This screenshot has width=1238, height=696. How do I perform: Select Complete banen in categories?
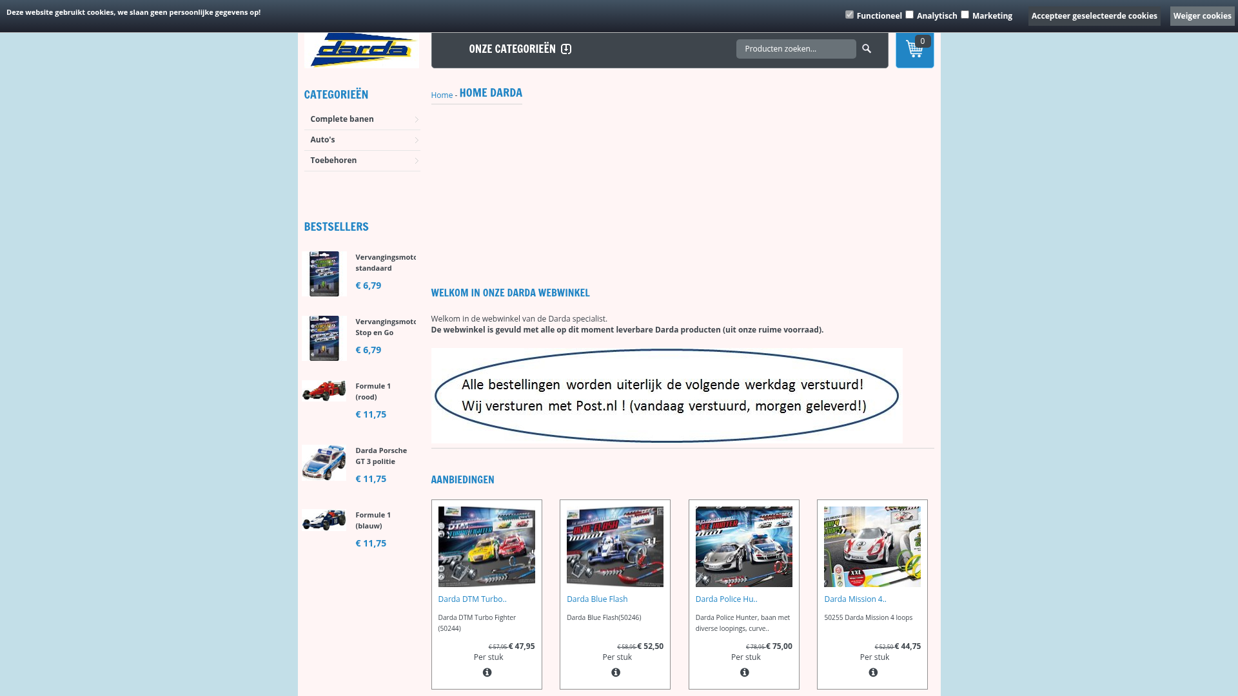point(342,119)
